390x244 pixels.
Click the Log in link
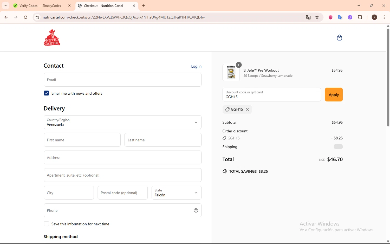(x=196, y=66)
